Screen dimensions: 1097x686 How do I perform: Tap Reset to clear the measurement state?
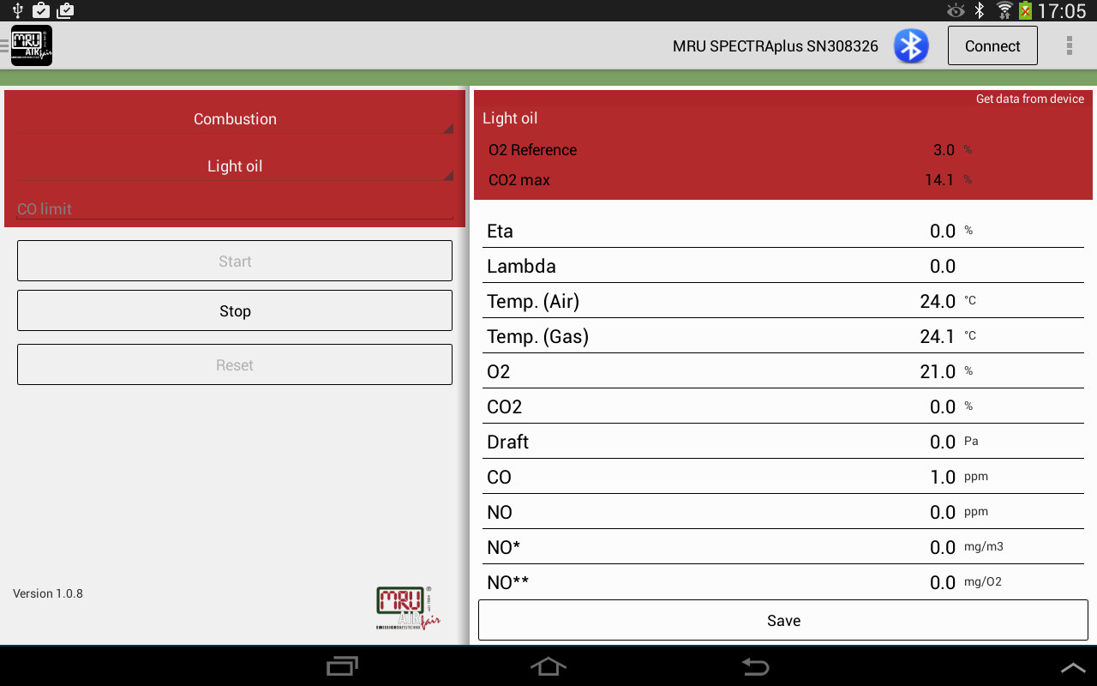tap(234, 364)
